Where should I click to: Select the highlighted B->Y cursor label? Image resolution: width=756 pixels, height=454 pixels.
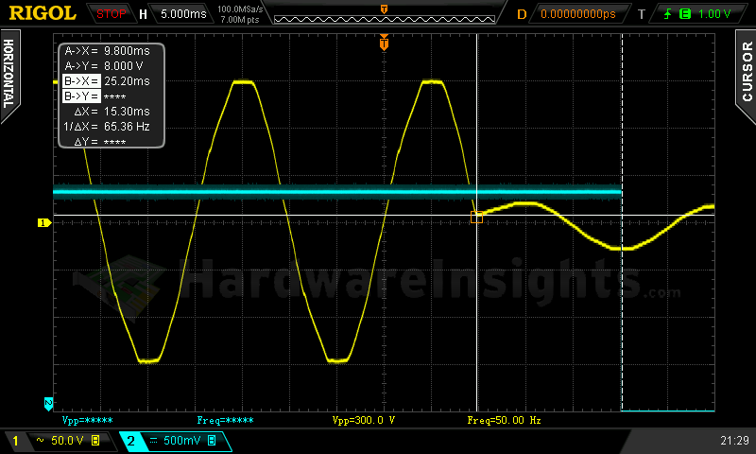[x=80, y=96]
